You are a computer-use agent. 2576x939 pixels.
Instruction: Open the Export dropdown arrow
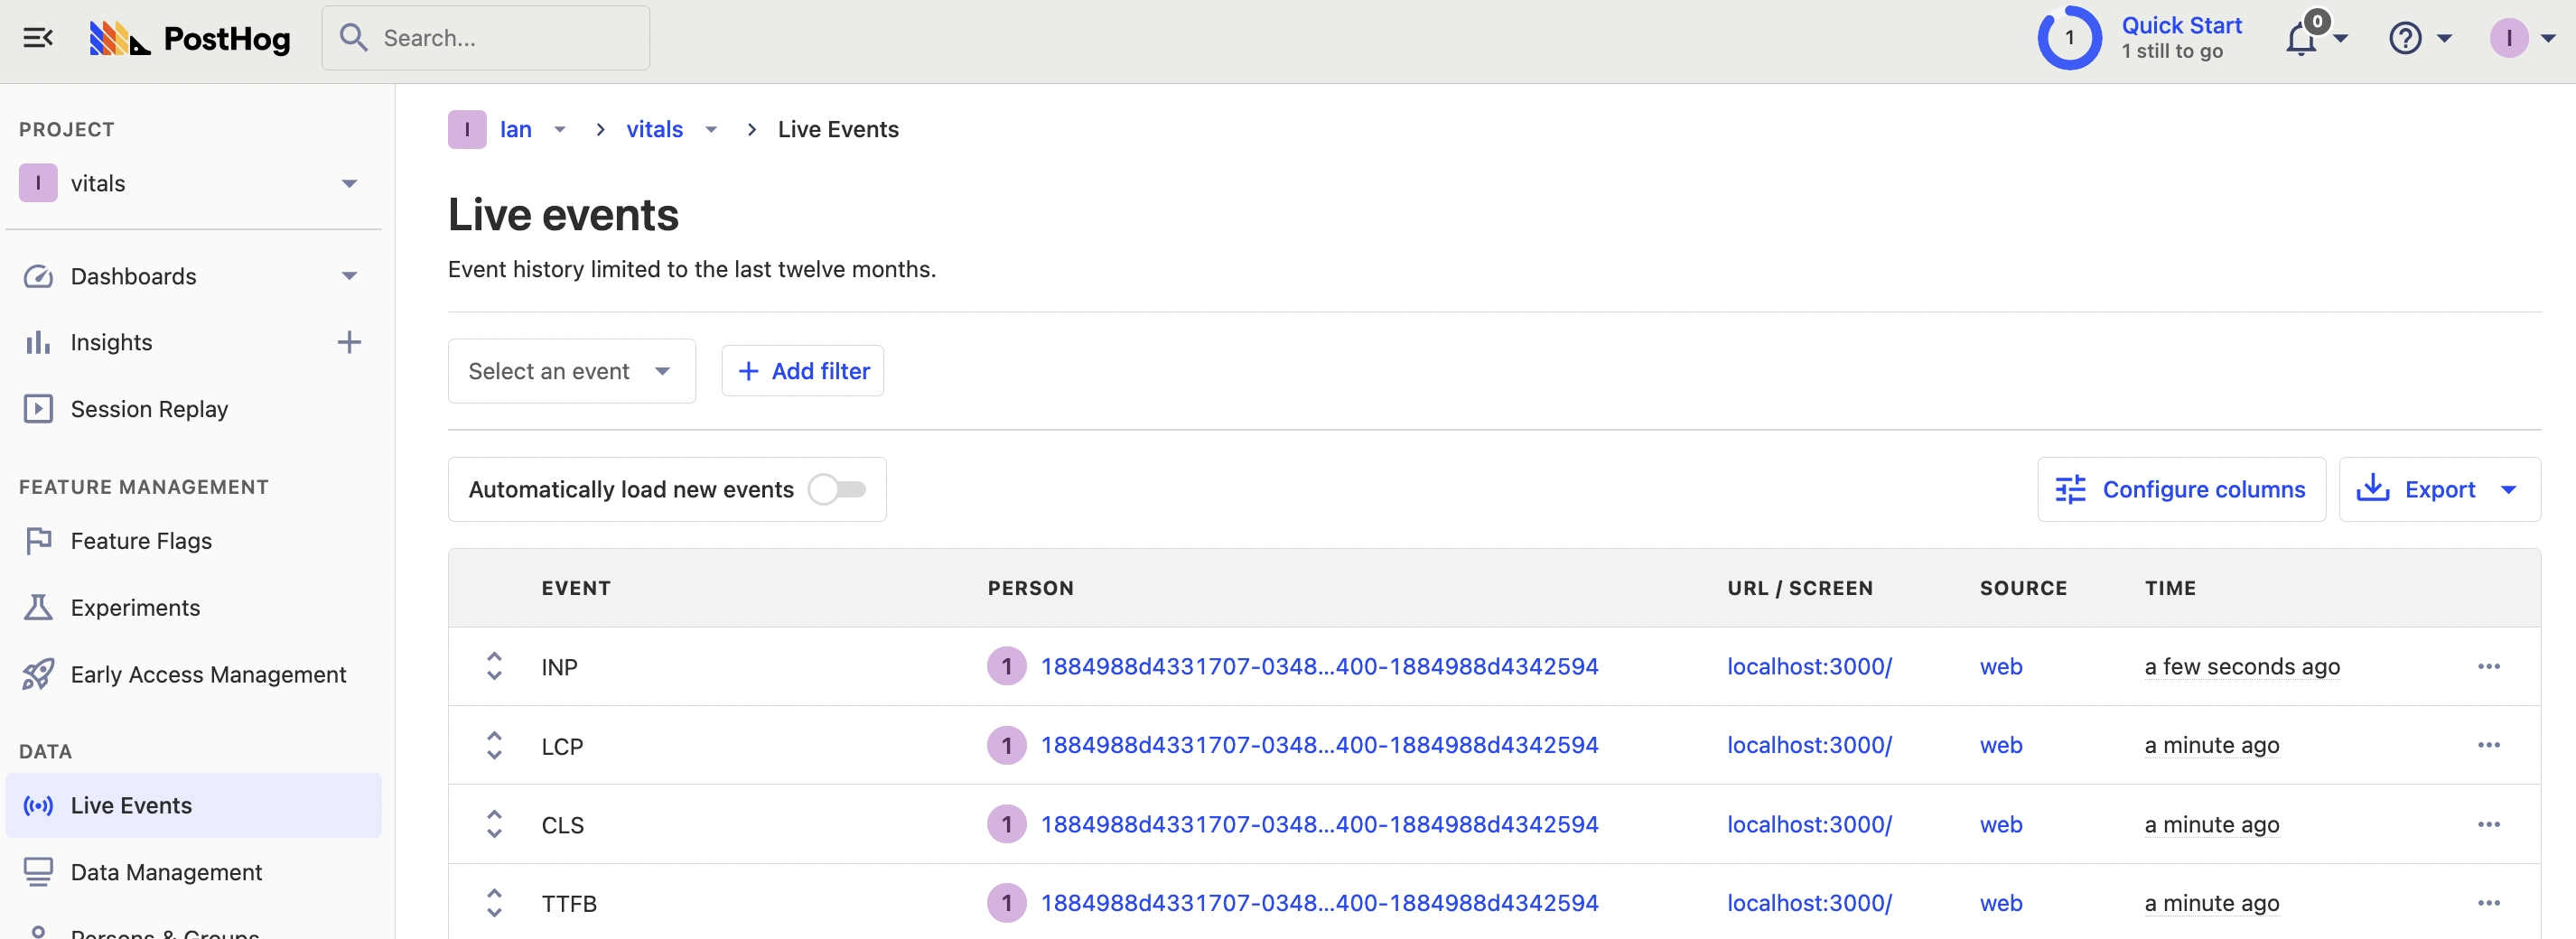(x=2512, y=489)
